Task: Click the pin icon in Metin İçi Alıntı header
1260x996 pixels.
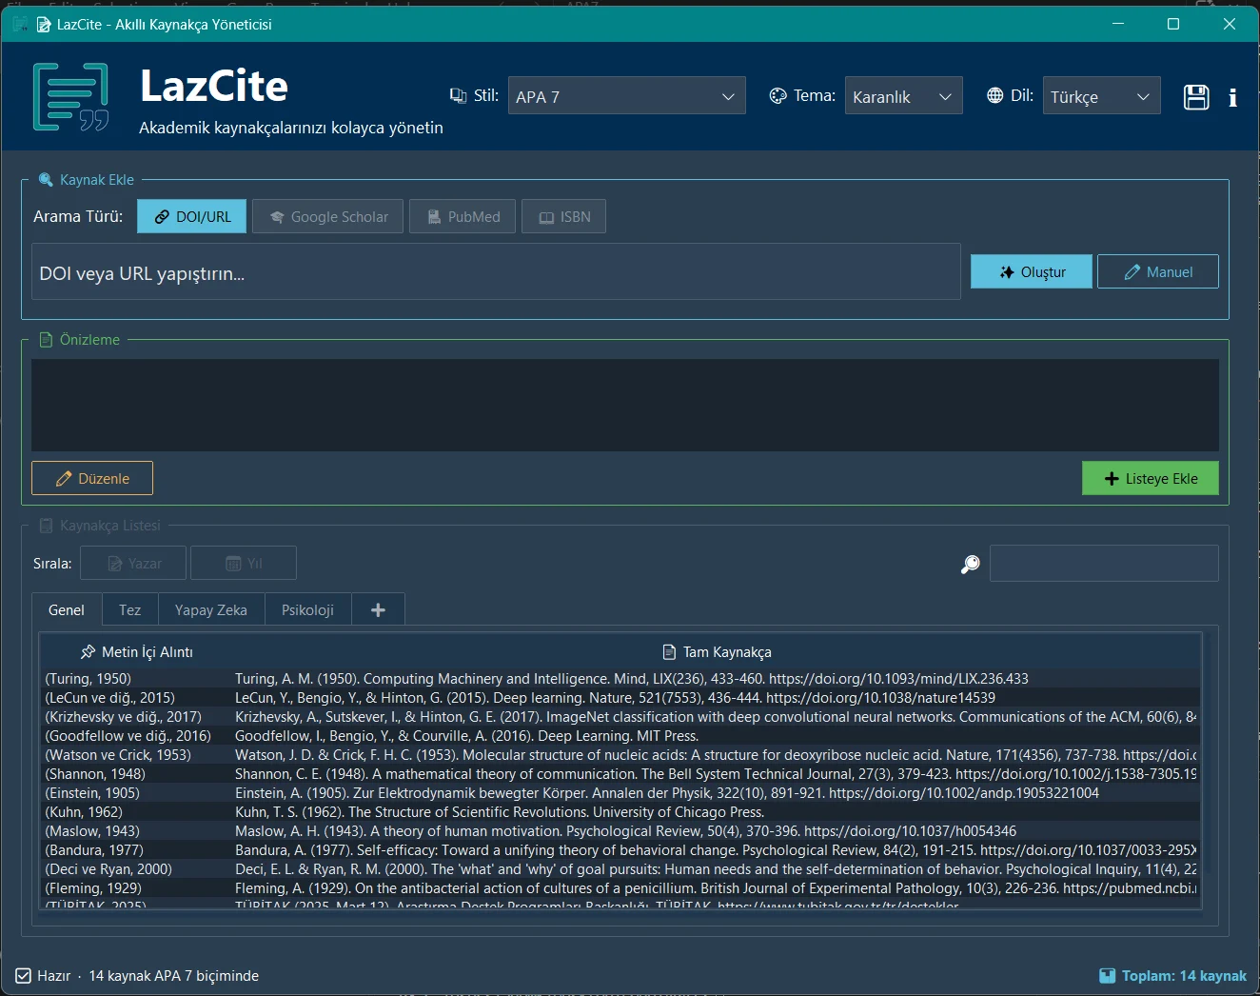Action: pyautogui.click(x=88, y=652)
